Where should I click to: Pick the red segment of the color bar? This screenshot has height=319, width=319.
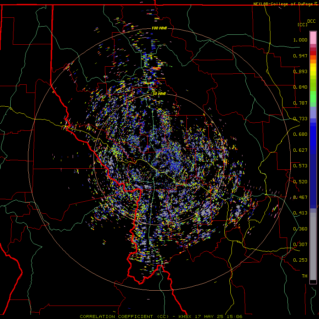coord(313,53)
